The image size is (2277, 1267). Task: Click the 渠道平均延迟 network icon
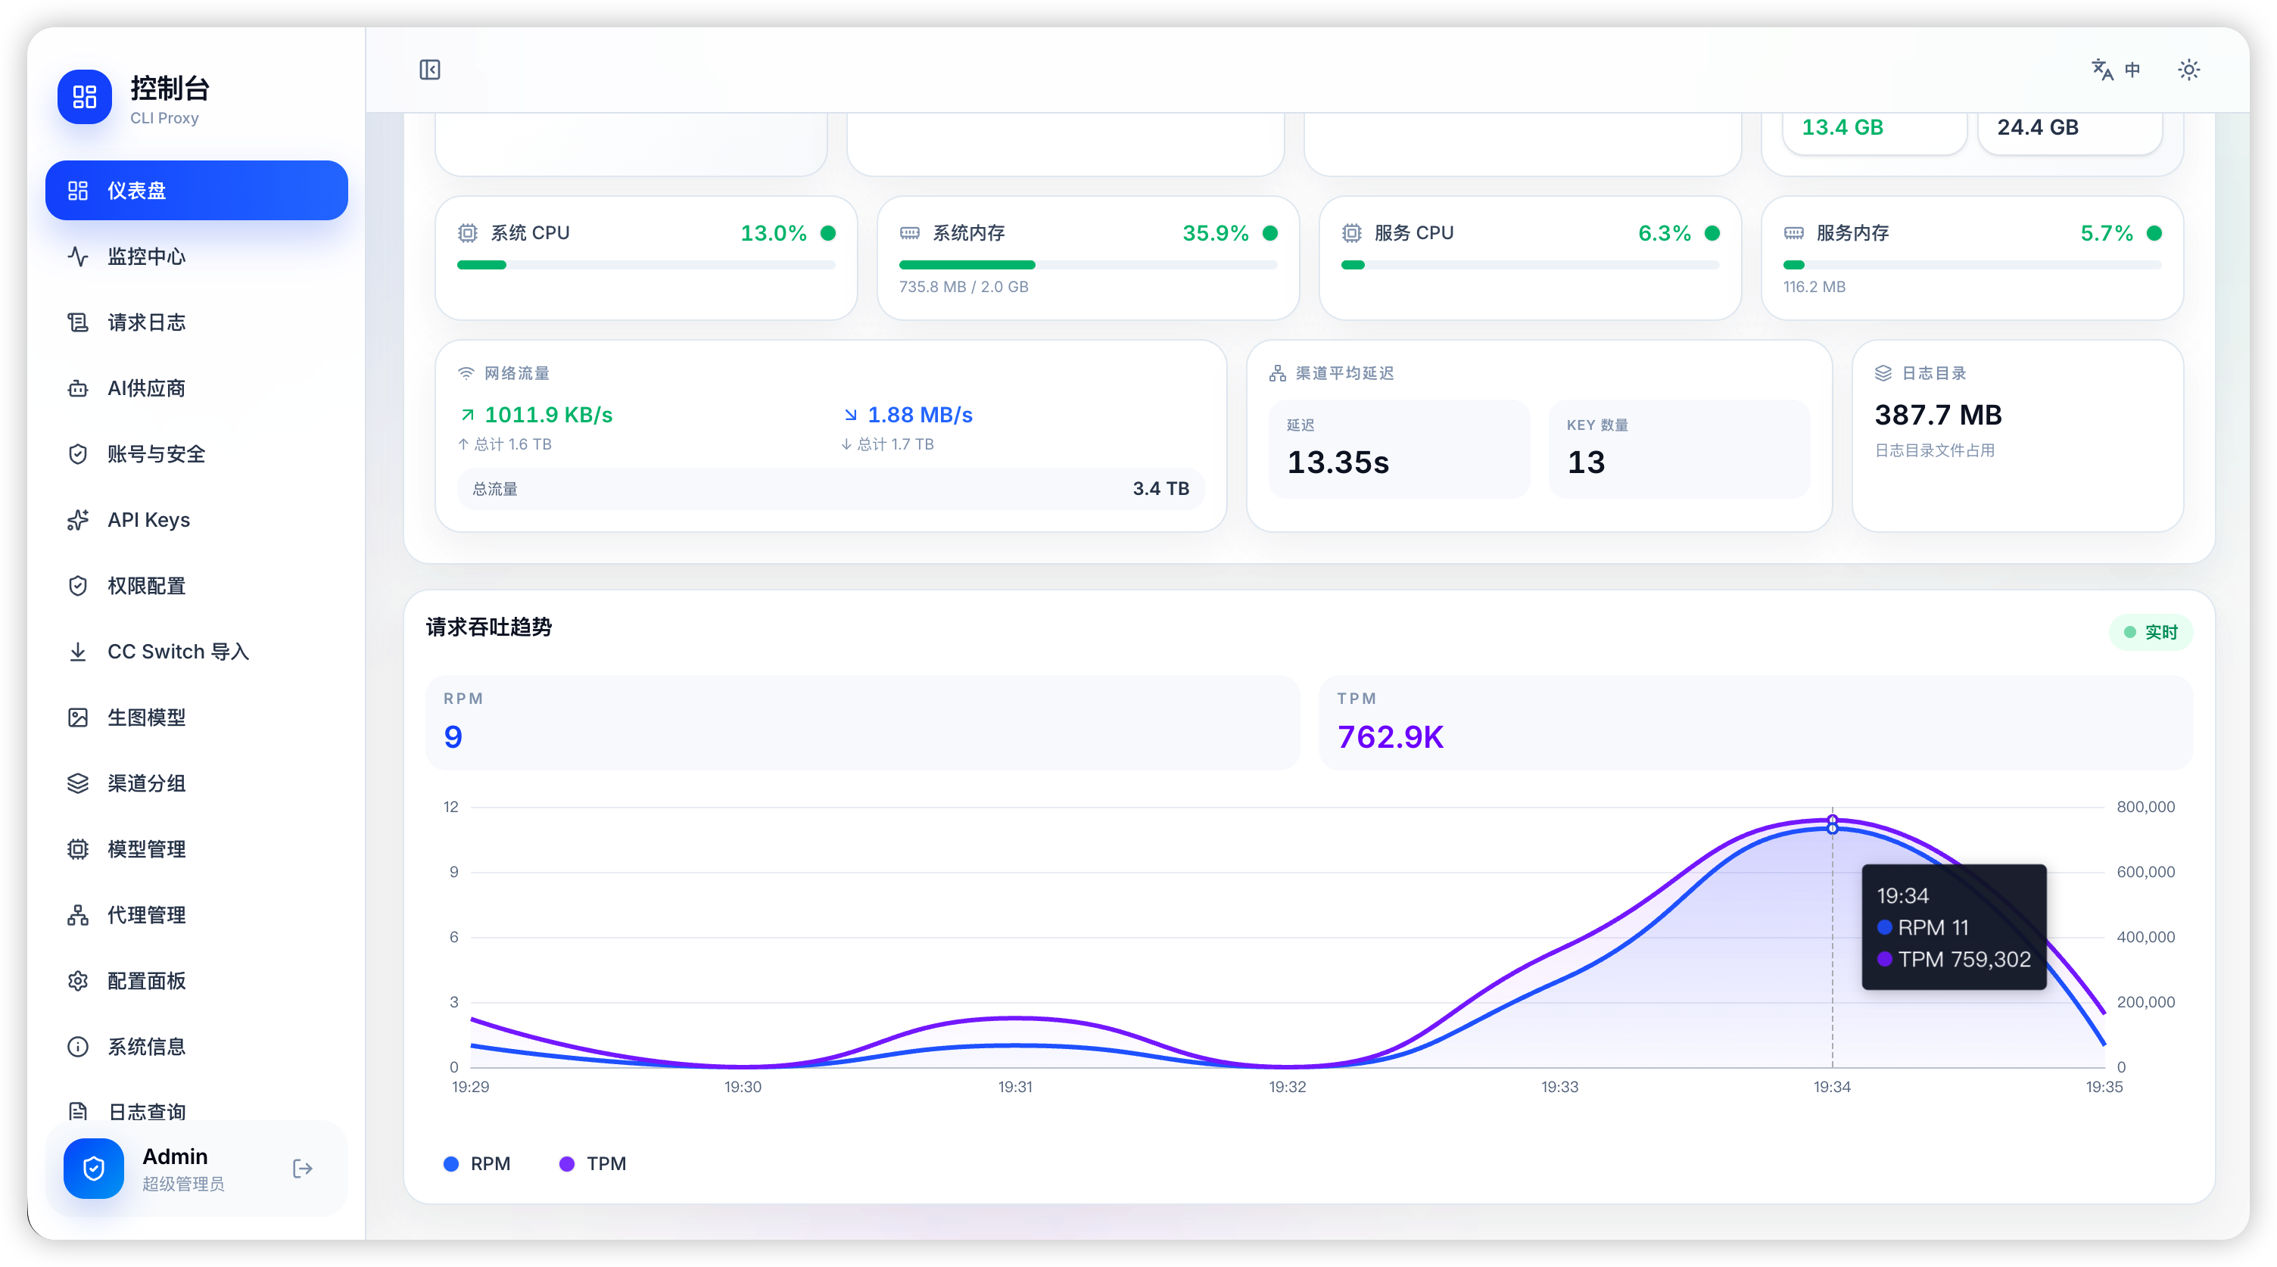pos(1277,373)
